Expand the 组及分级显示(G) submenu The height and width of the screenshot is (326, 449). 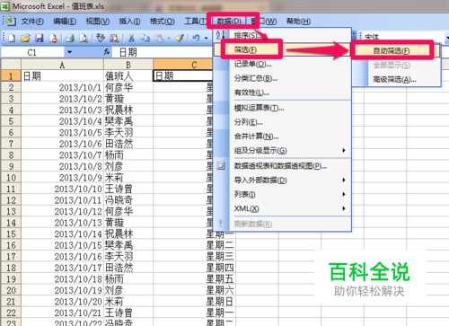tap(344, 150)
